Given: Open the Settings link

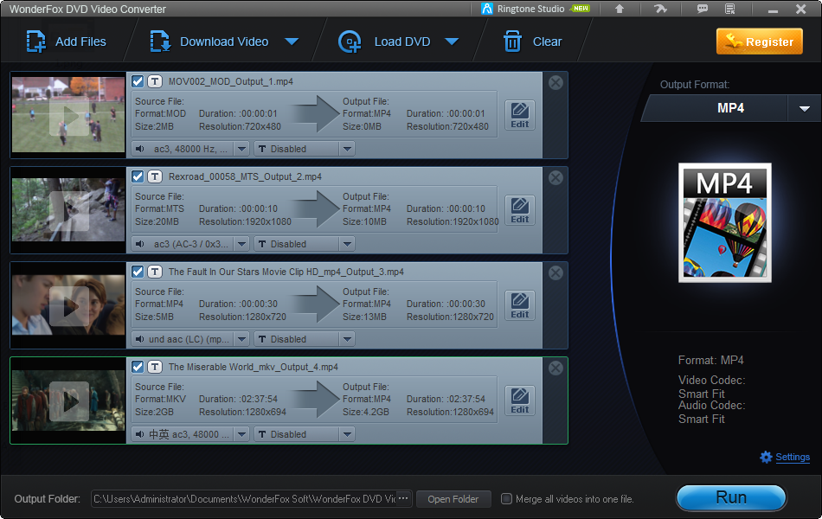Looking at the screenshot, I should pyautogui.click(x=793, y=457).
